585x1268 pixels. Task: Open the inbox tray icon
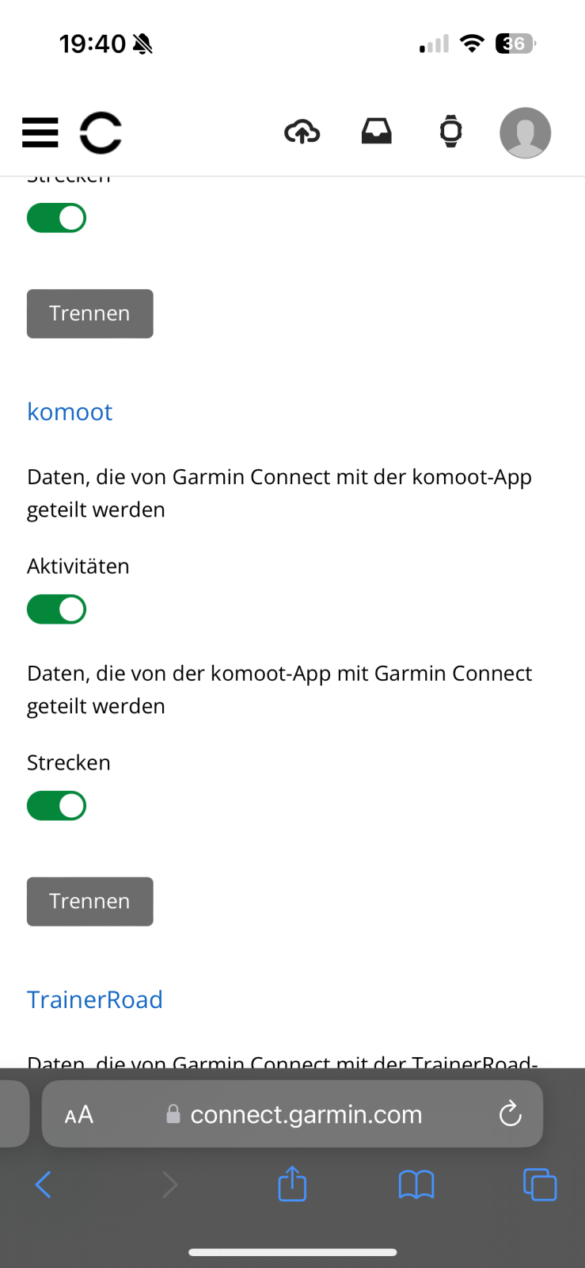(x=377, y=132)
